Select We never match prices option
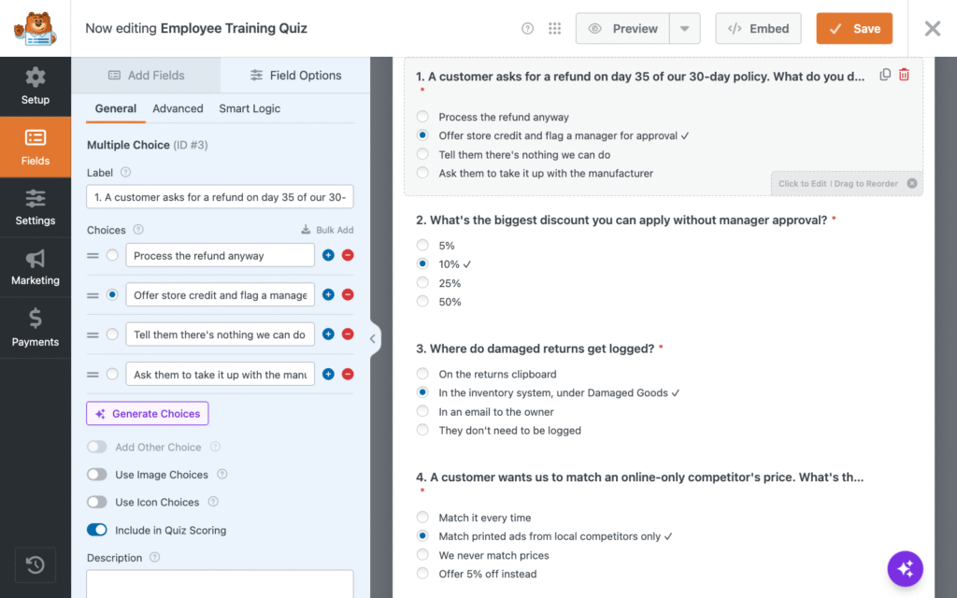 point(422,555)
